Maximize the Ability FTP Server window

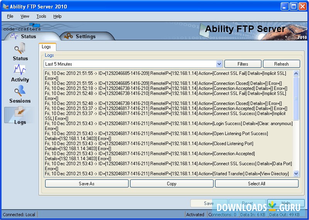[294, 7]
